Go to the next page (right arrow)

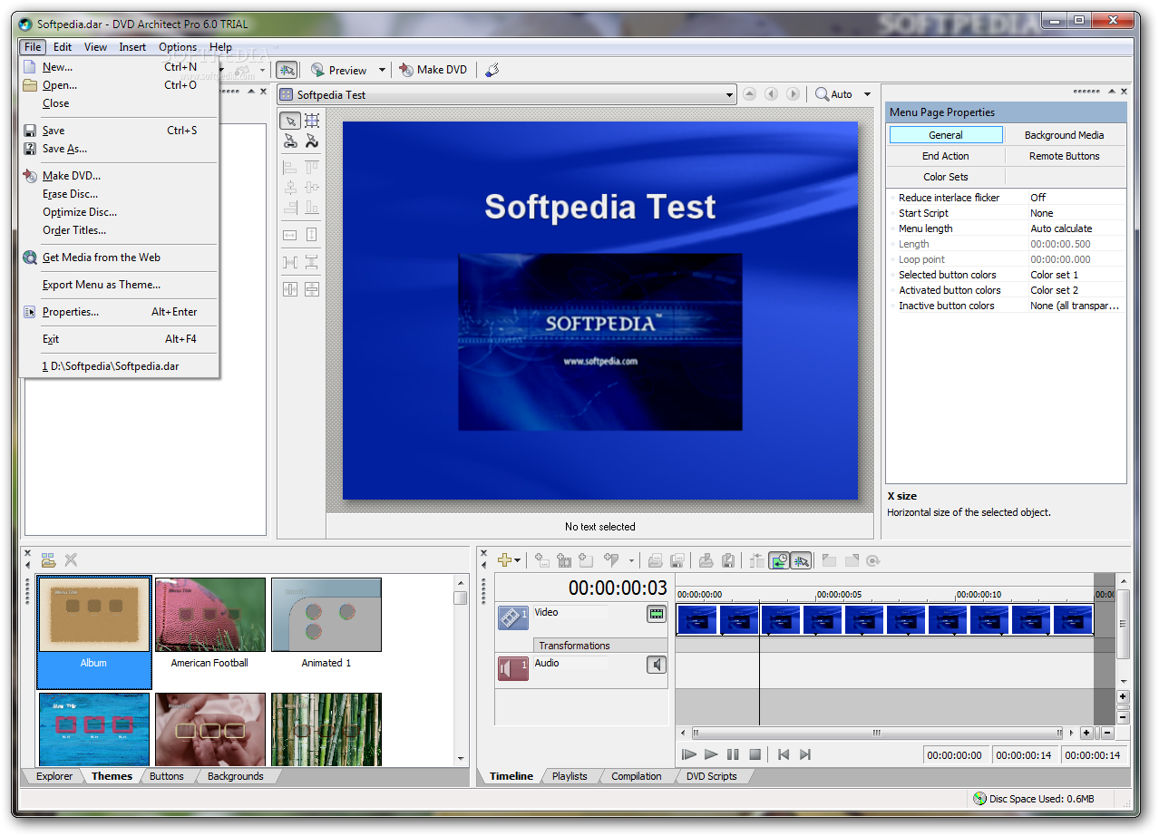(x=793, y=94)
